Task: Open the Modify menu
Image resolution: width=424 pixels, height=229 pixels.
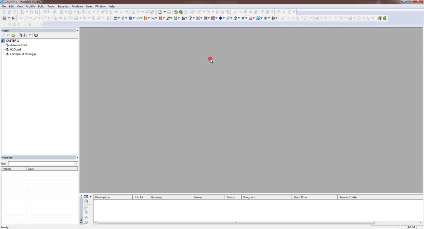Action: 30,6
